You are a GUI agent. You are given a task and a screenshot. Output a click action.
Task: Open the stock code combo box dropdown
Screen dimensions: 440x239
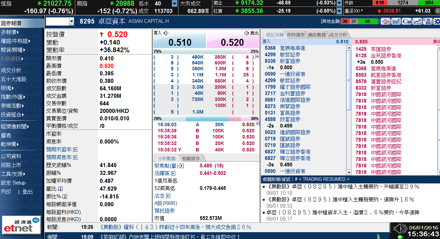(71, 21)
